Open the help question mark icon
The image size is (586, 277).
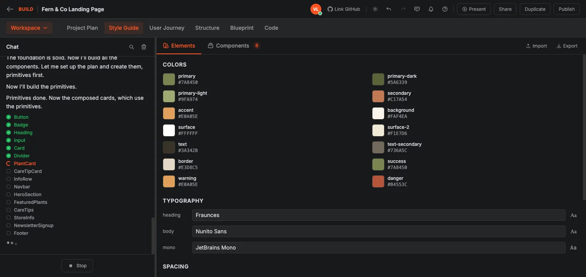pos(445,9)
